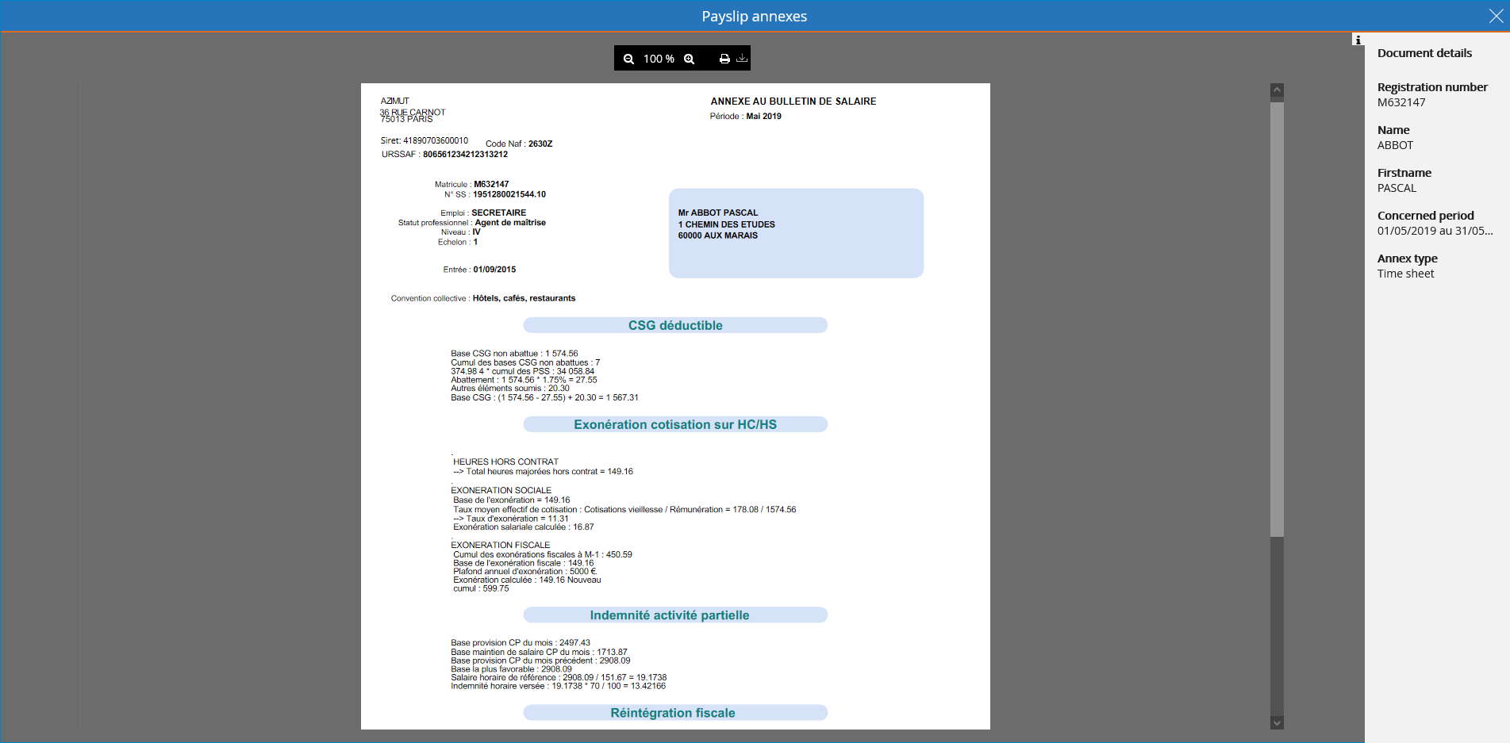Click the print icon in the viewer toolbar

point(724,58)
